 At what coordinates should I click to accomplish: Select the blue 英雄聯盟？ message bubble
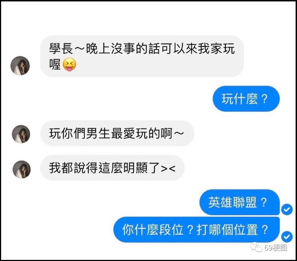pyautogui.click(x=240, y=202)
